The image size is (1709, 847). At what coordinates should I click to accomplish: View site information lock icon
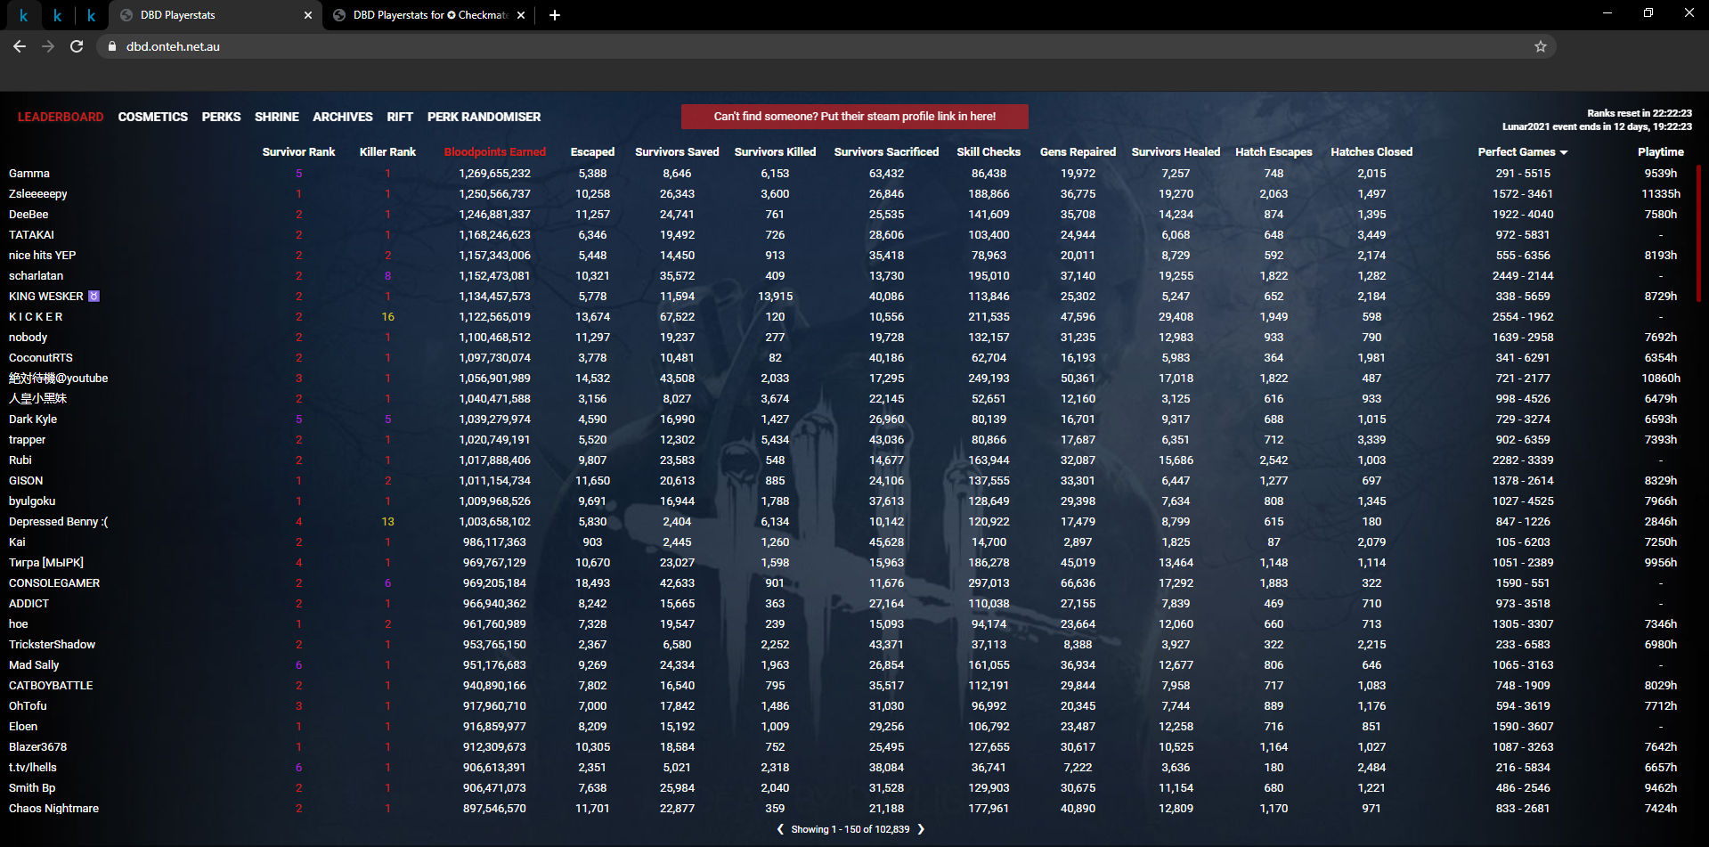111,46
